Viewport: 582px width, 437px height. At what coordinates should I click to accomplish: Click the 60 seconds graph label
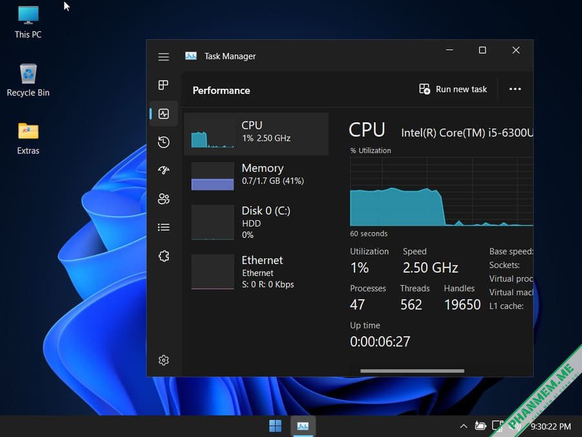coord(369,233)
